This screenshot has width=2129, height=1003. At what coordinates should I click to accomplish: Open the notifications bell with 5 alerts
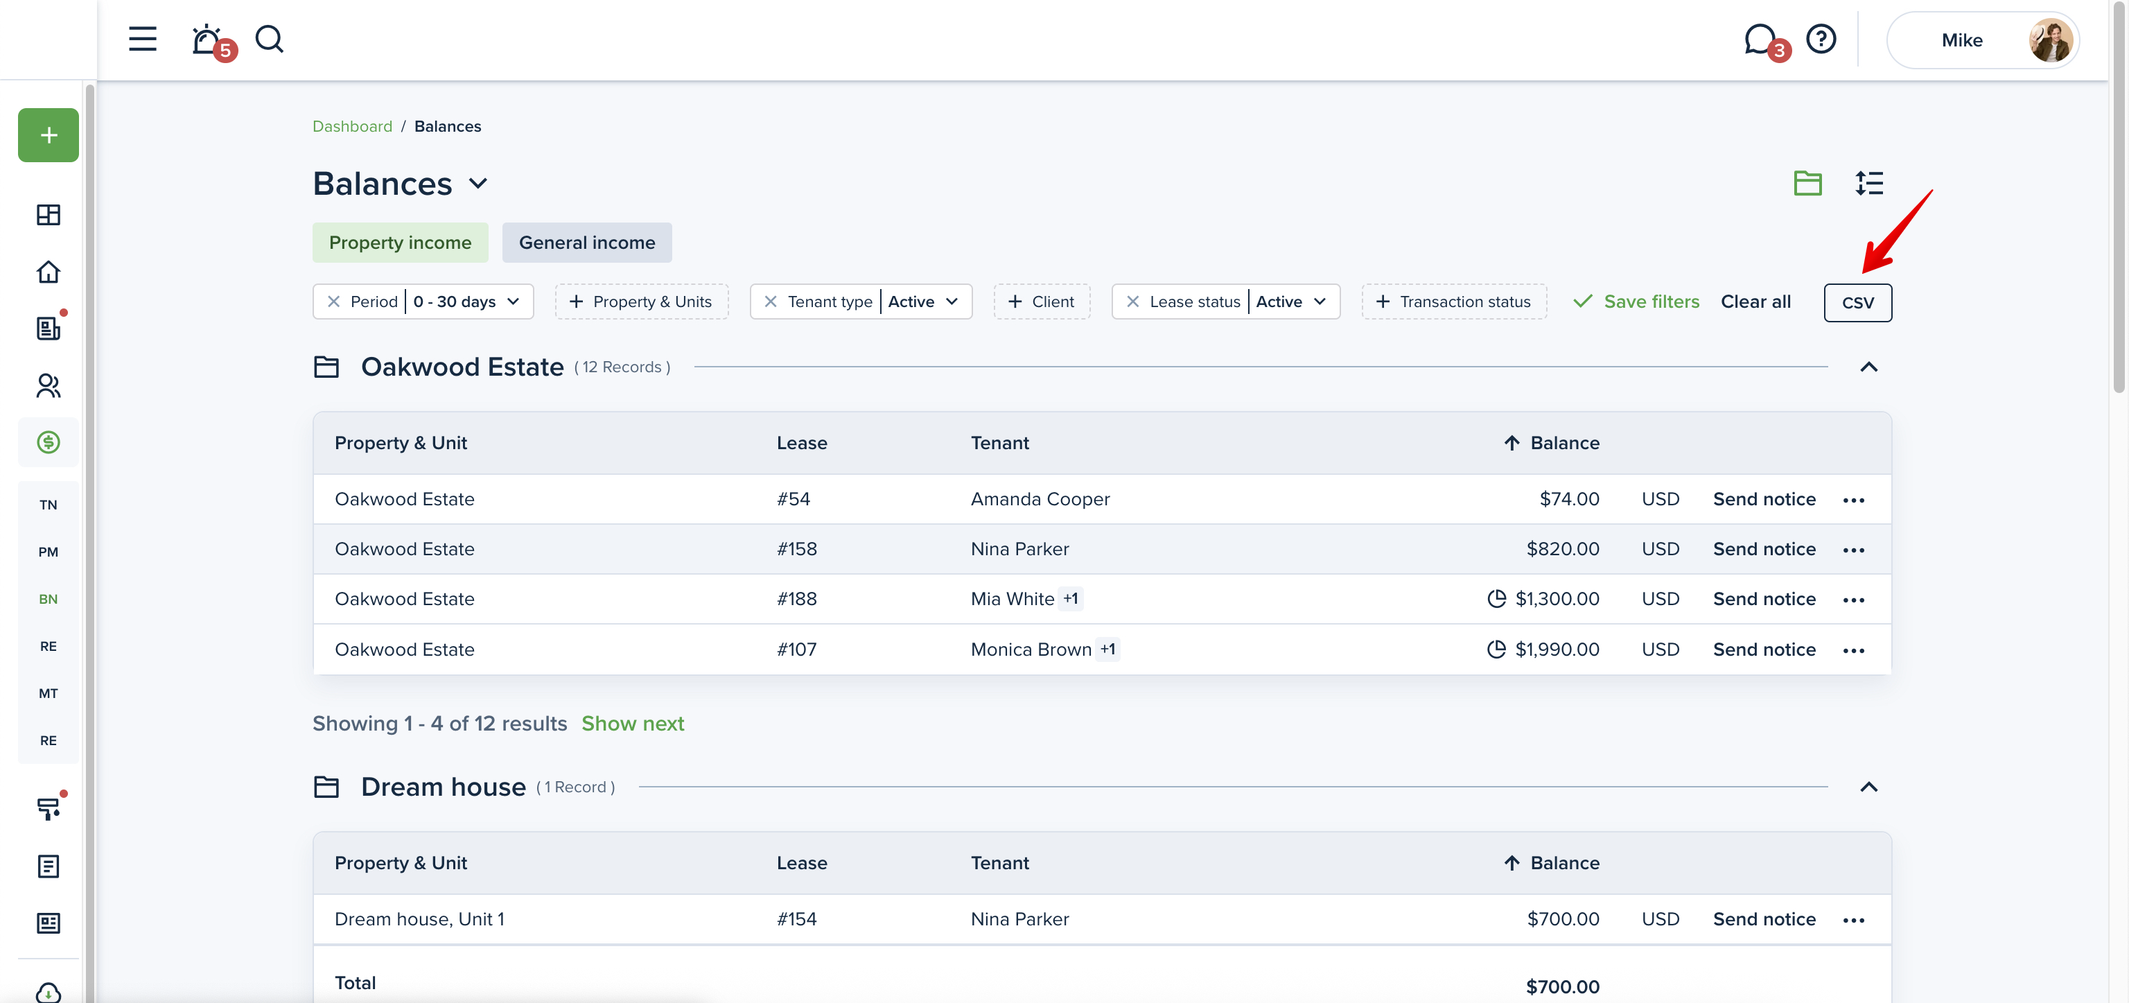coord(207,40)
